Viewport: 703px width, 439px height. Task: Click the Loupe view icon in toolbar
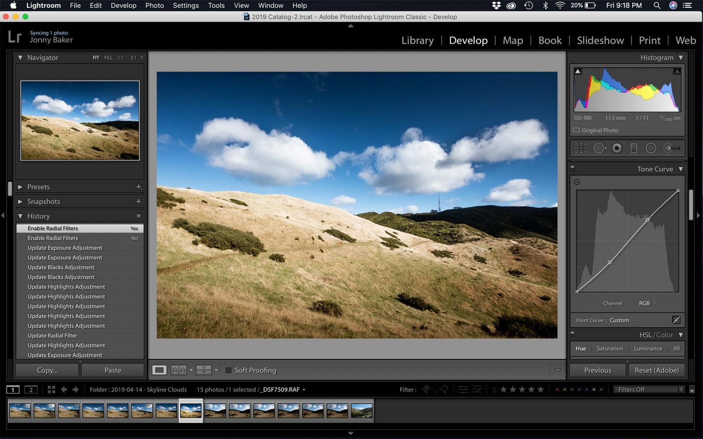pyautogui.click(x=159, y=370)
